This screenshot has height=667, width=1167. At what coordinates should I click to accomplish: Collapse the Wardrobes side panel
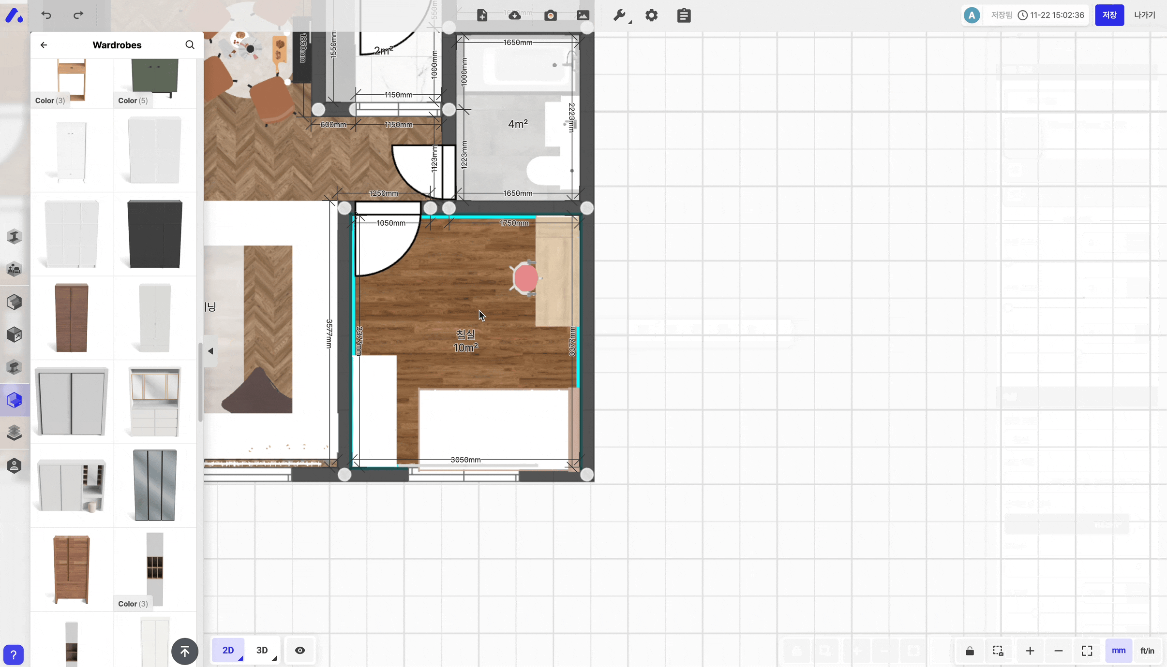pos(210,351)
